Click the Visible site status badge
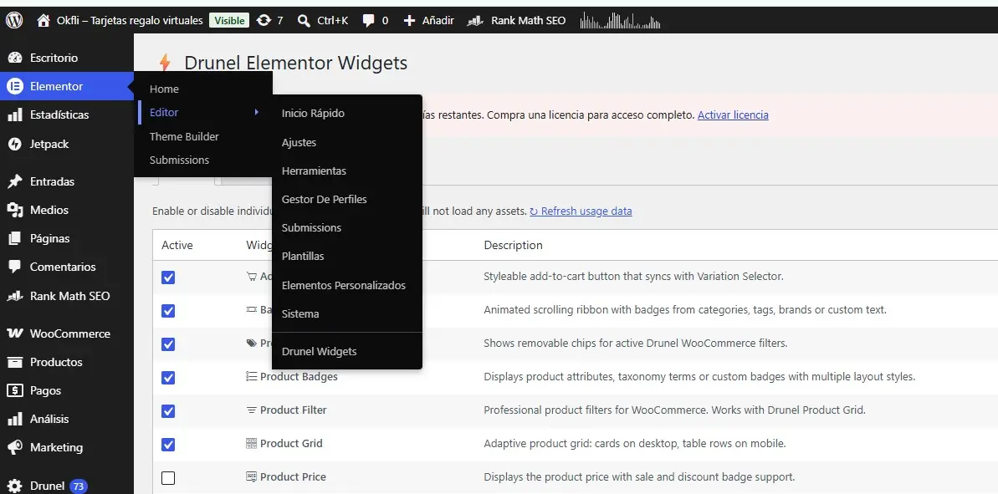Viewport: 998px width, 494px height. (x=229, y=21)
